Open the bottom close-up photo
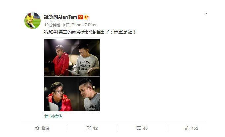 coord(72,94)
